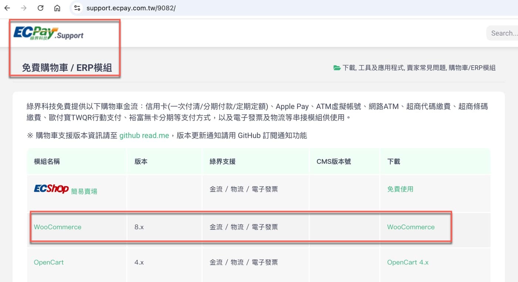Click the green folder category icon

337,68
